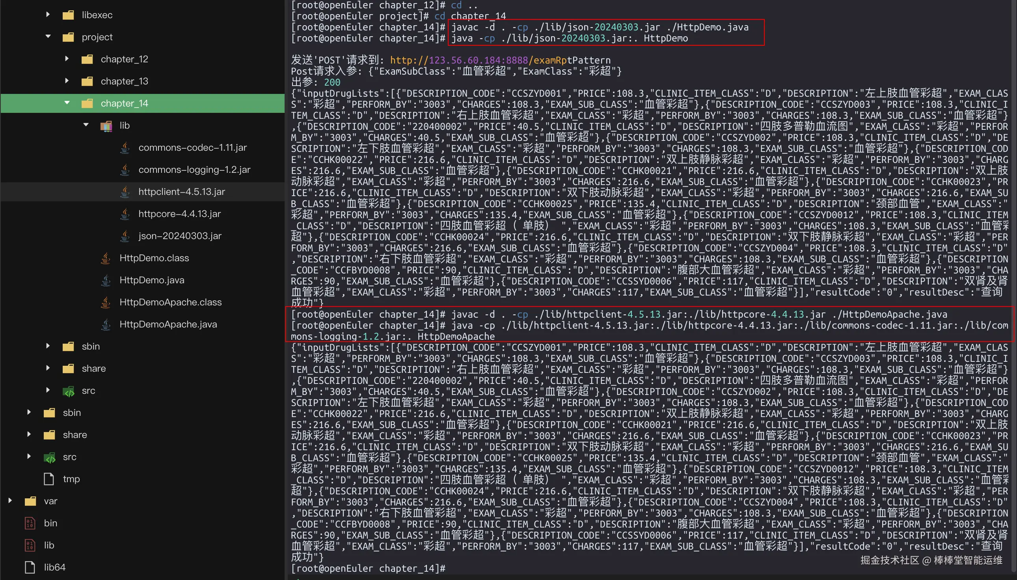The width and height of the screenshot is (1017, 580).
Task: Click the lib library folder icon
Action: point(106,126)
